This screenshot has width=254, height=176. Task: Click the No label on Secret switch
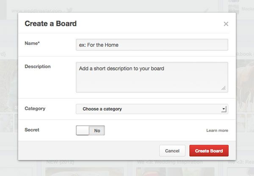pyautogui.click(x=97, y=130)
